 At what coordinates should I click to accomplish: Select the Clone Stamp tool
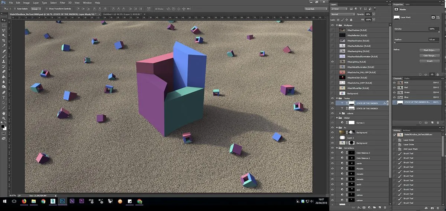pos(4,61)
